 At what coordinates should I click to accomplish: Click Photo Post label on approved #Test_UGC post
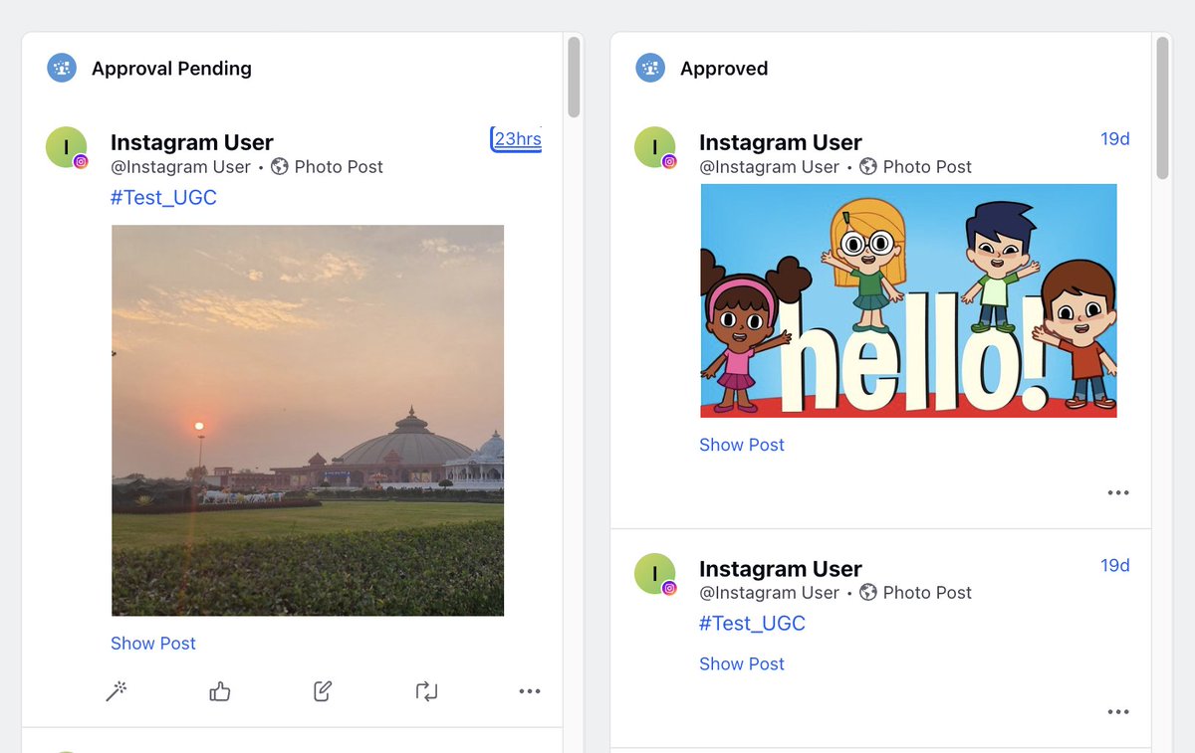[927, 593]
